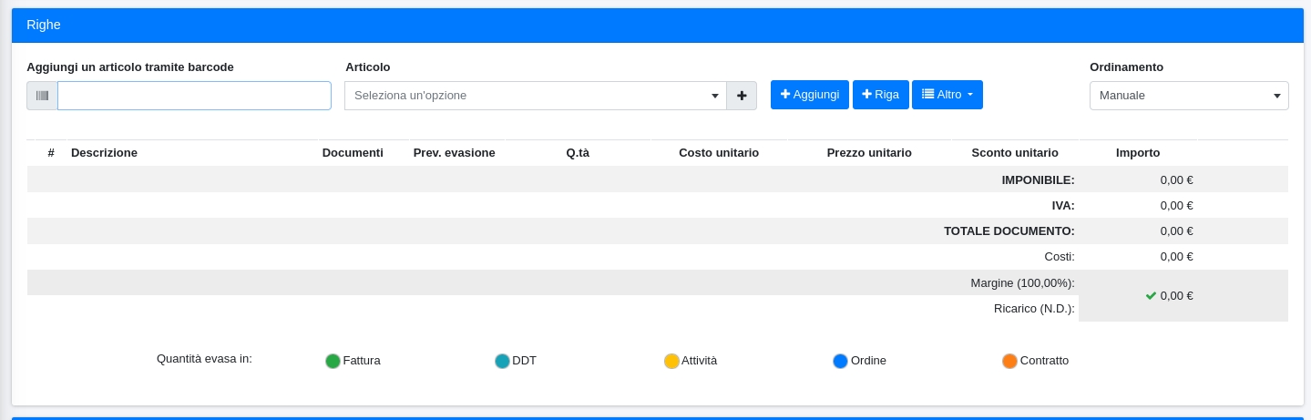The width and height of the screenshot is (1311, 420).
Task: Open the Ordinamento dropdown set to Manuale
Action: [x=1188, y=96]
